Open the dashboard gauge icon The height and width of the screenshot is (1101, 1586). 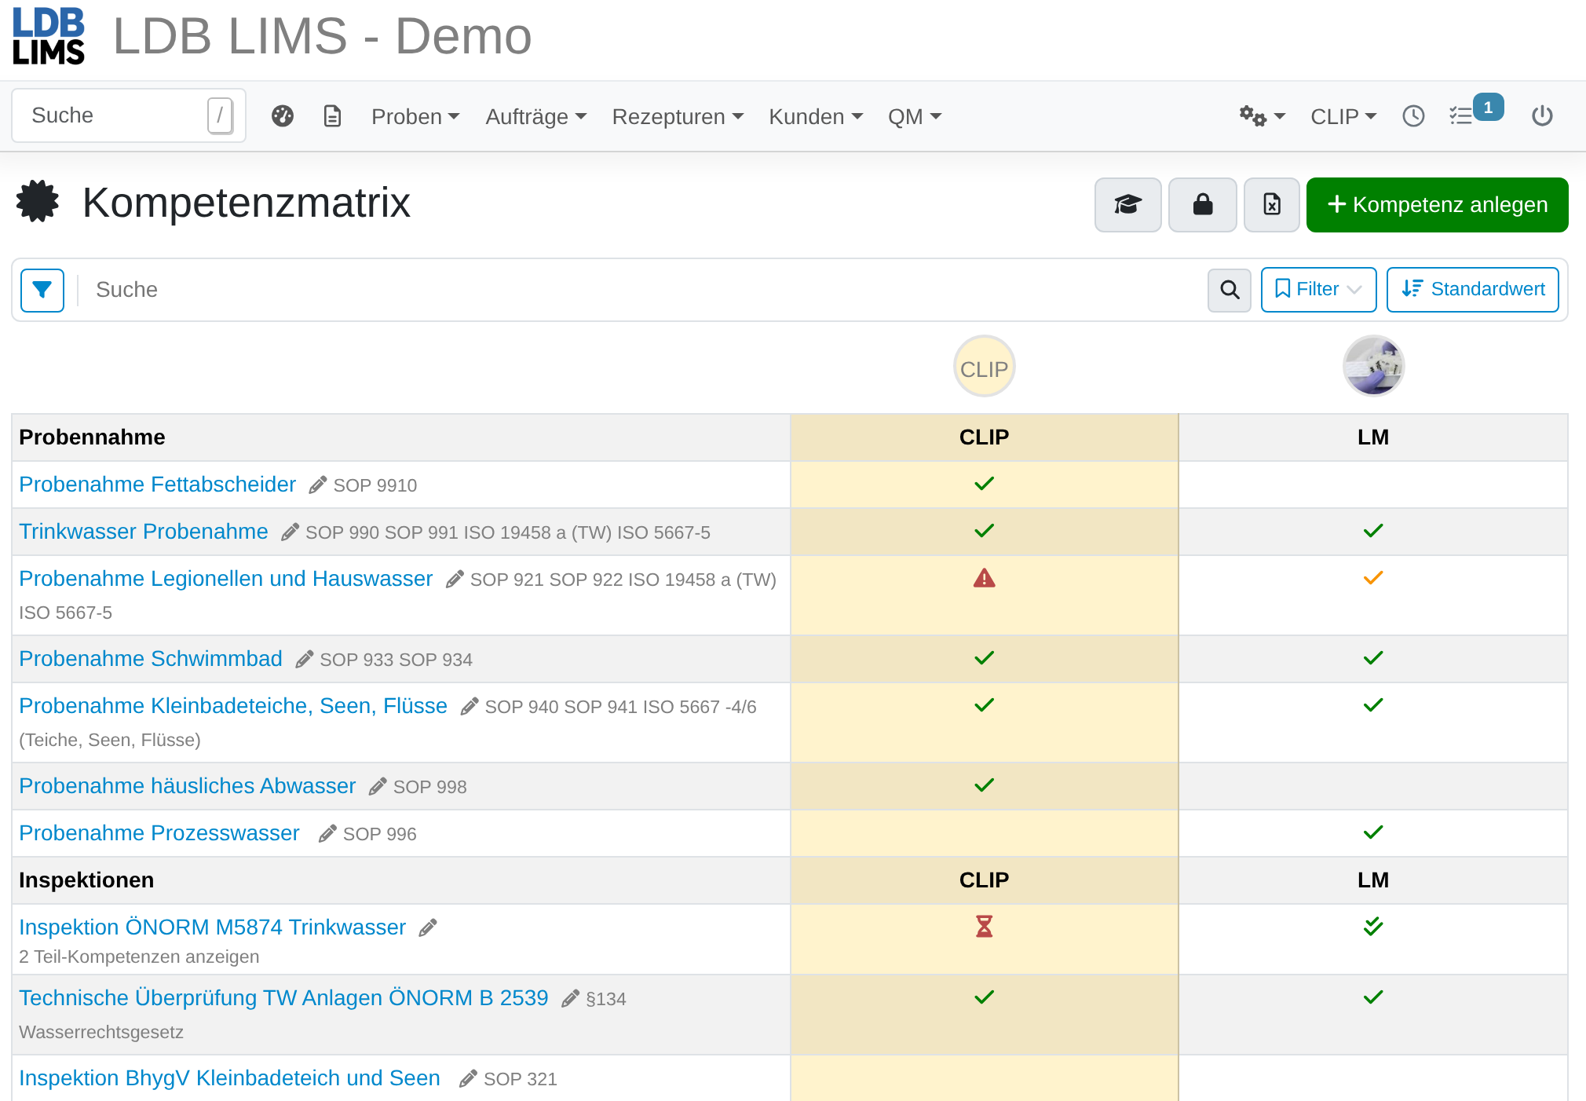(x=282, y=116)
